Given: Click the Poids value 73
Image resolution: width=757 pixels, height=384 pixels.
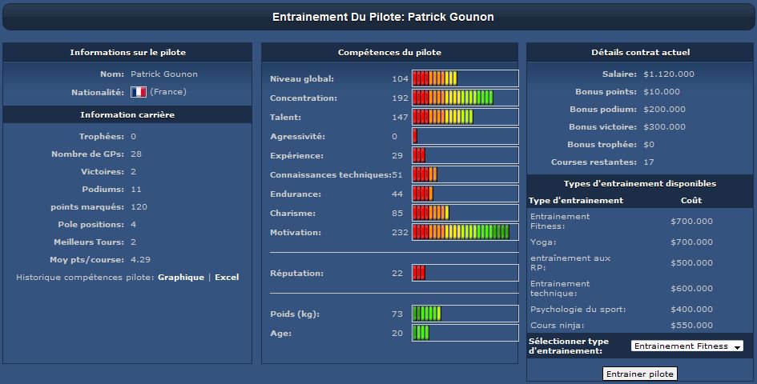Looking at the screenshot, I should coord(397,314).
